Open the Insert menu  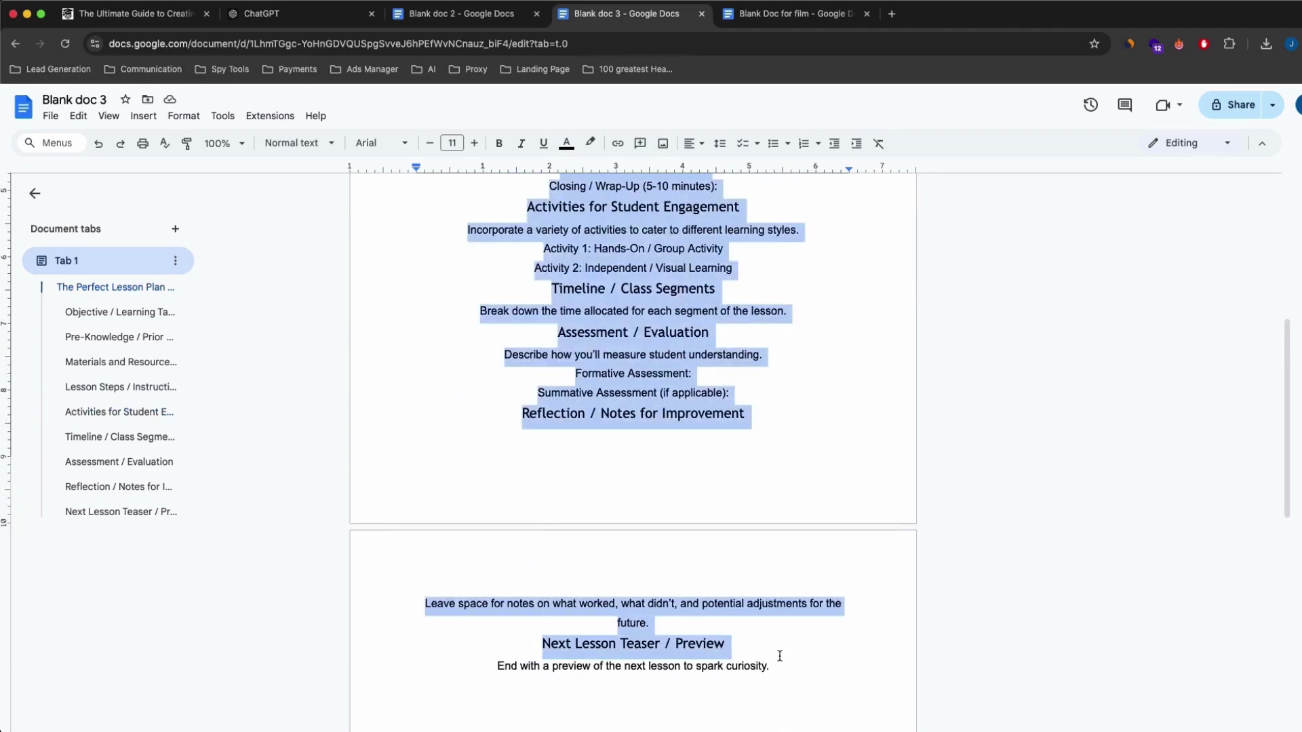143,116
